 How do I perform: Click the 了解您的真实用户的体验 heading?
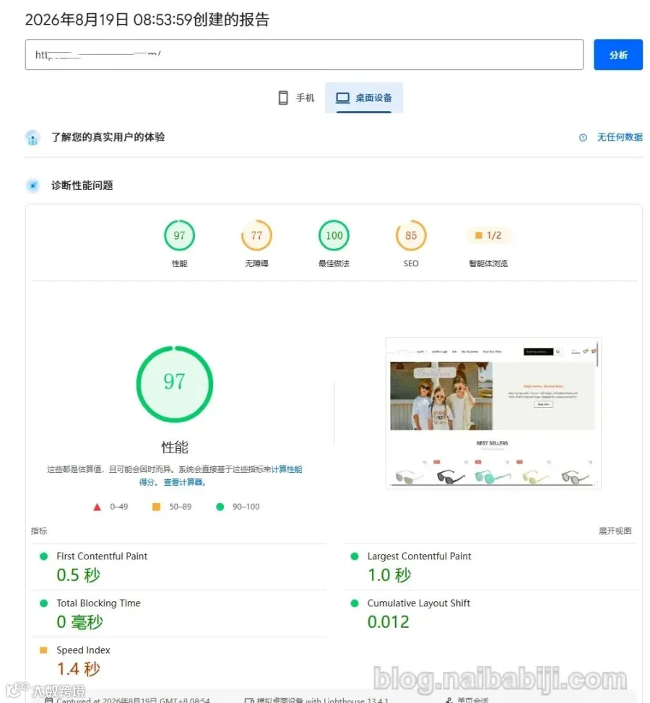pyautogui.click(x=108, y=137)
